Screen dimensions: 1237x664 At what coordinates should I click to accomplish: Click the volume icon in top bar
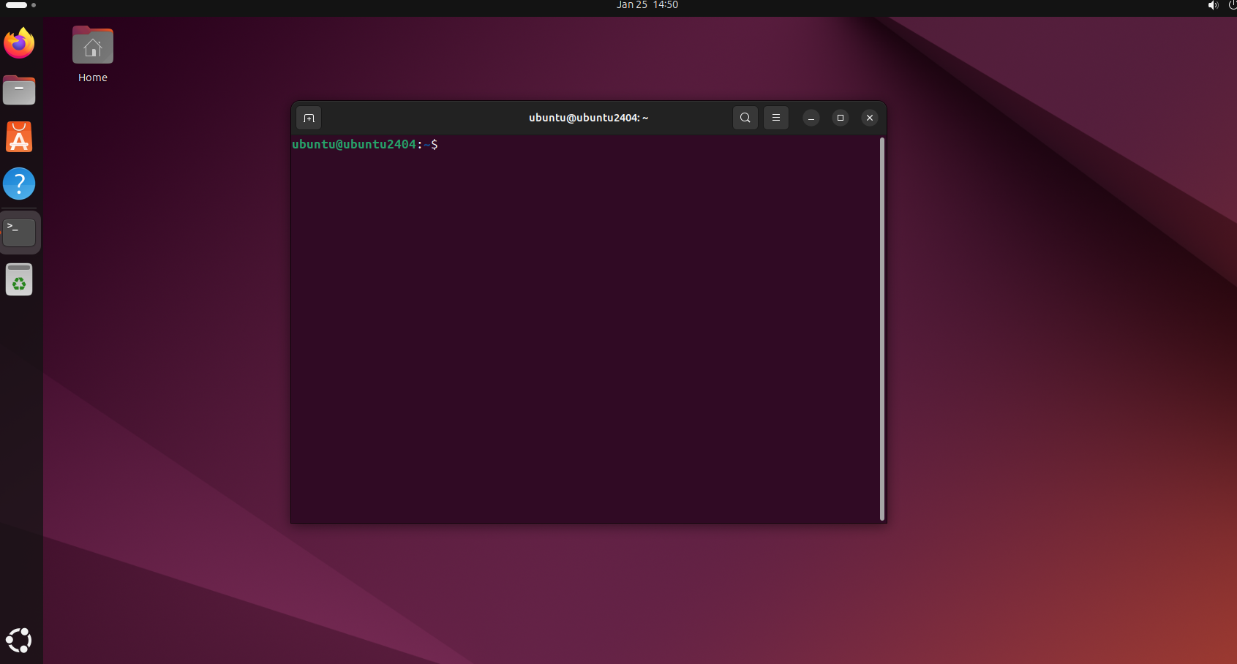point(1212,5)
